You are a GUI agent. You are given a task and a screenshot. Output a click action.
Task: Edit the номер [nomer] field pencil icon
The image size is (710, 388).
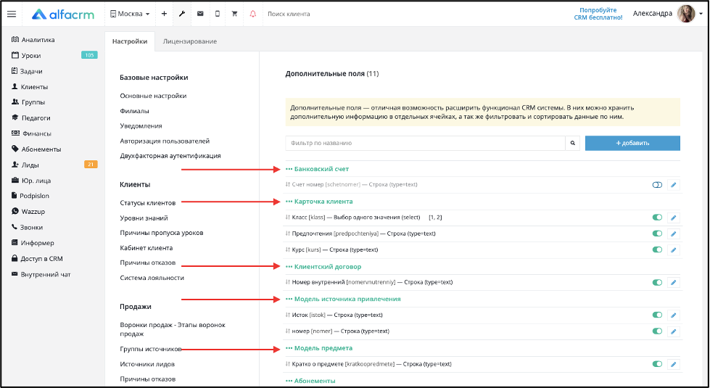coord(673,331)
